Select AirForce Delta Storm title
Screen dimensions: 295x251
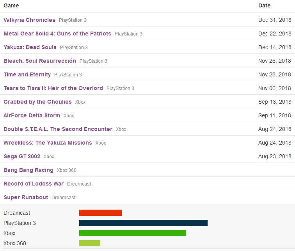[32, 115]
